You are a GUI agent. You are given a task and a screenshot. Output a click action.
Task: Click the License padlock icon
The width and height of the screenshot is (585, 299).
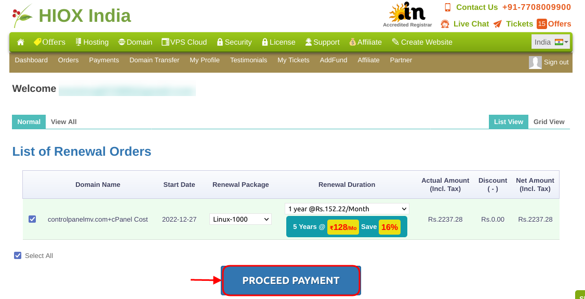pos(265,42)
